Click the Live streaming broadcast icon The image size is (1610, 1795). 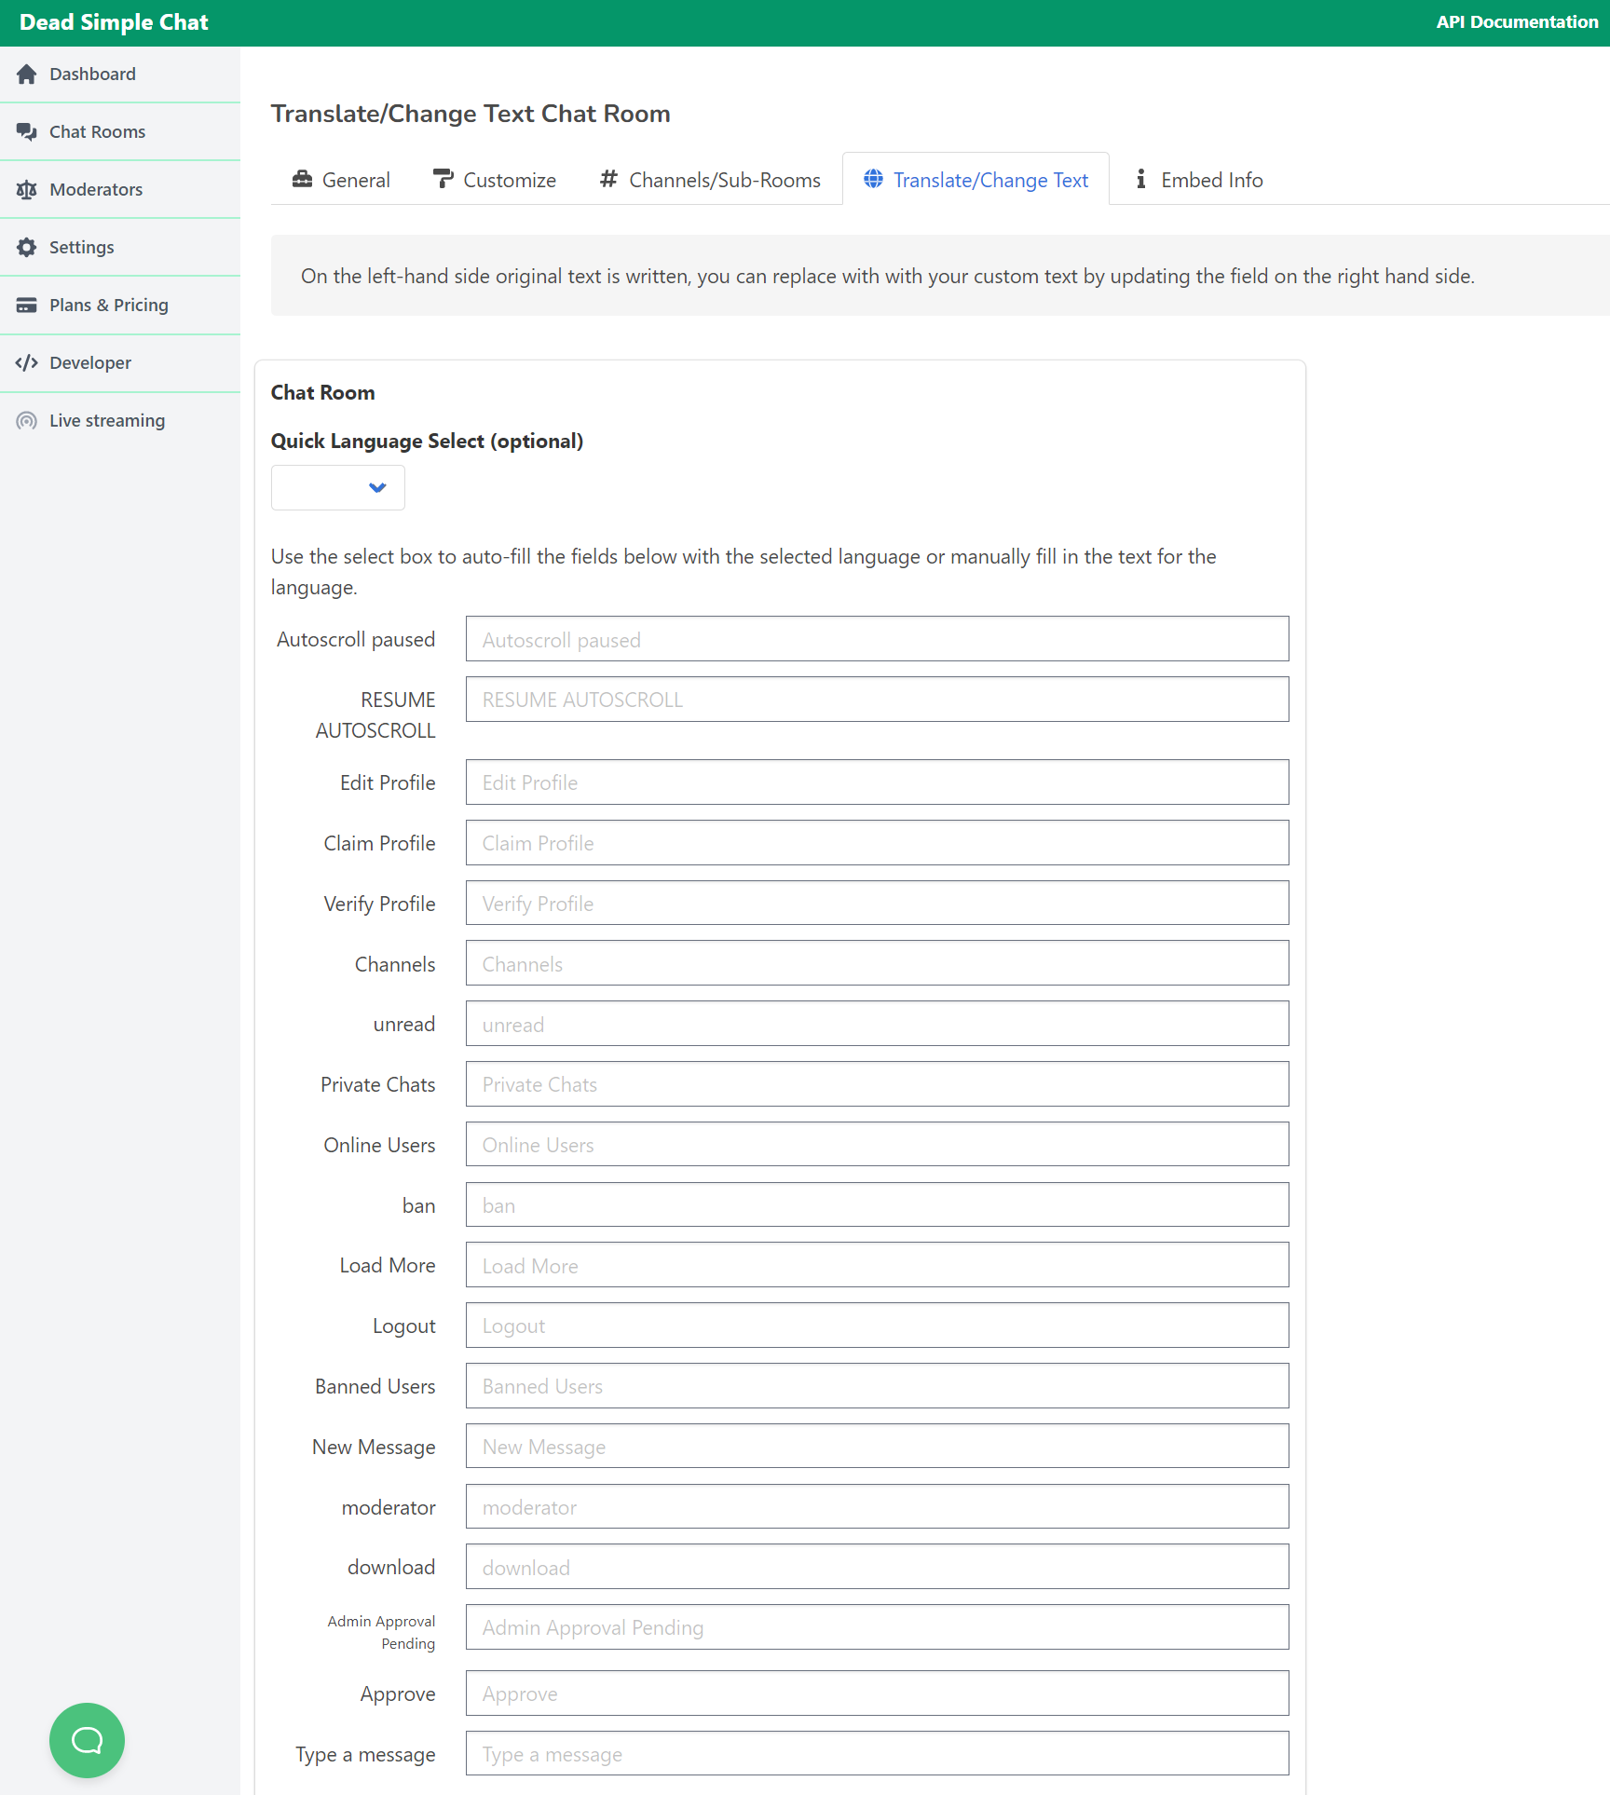(26, 420)
